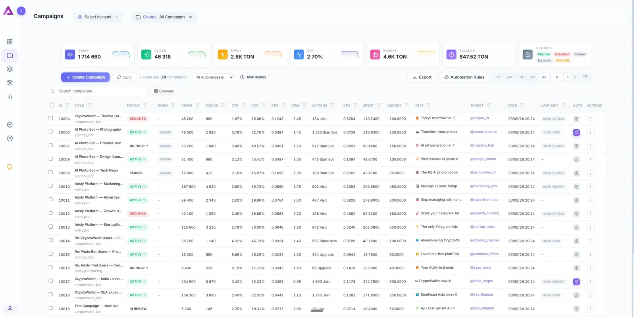This screenshot has width=634, height=317.
Task: Open the user profile icon at sidebar bottom
Action: (x=10, y=309)
